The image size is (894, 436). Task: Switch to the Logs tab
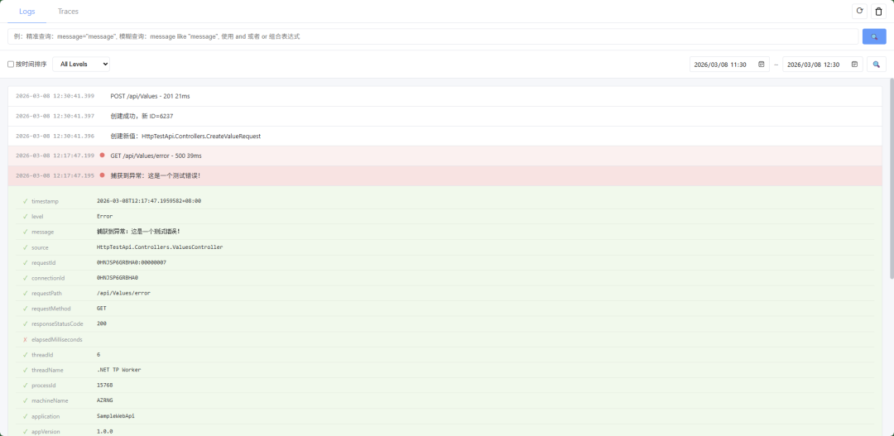(x=26, y=12)
